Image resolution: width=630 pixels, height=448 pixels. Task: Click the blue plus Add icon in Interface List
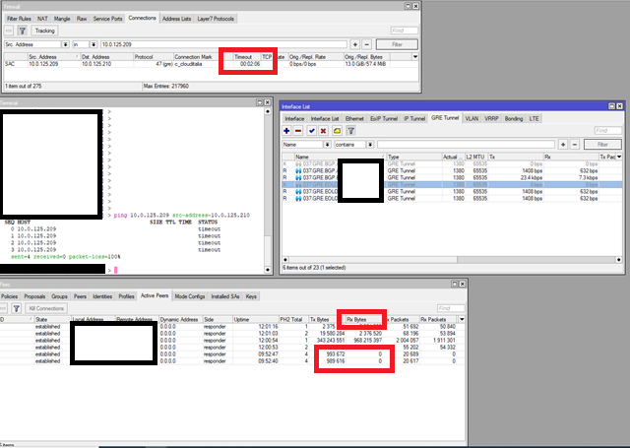tap(286, 131)
